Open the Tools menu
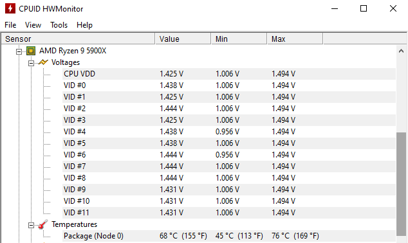Viewport: 408px width, 243px height. pyautogui.click(x=59, y=25)
